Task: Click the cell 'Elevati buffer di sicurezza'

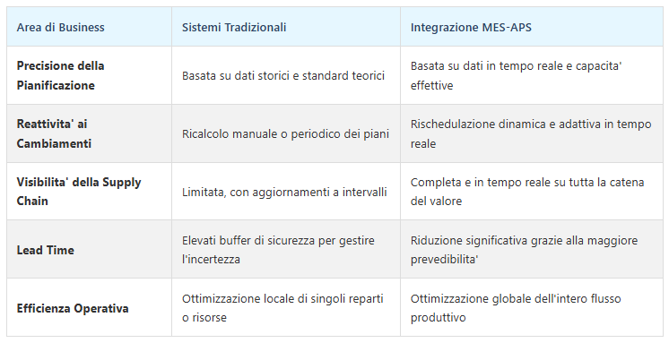Action: [286, 249]
